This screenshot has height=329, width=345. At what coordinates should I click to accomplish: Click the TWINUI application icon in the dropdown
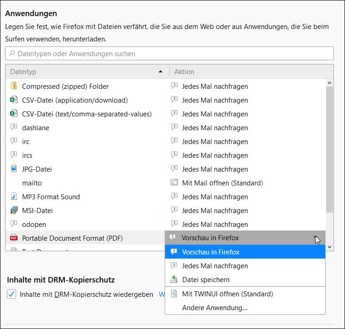[174, 294]
